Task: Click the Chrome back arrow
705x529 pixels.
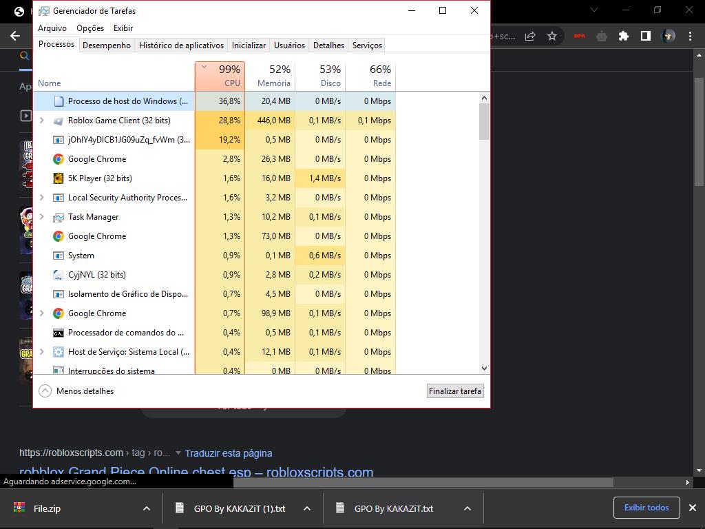Action: pyautogui.click(x=15, y=36)
